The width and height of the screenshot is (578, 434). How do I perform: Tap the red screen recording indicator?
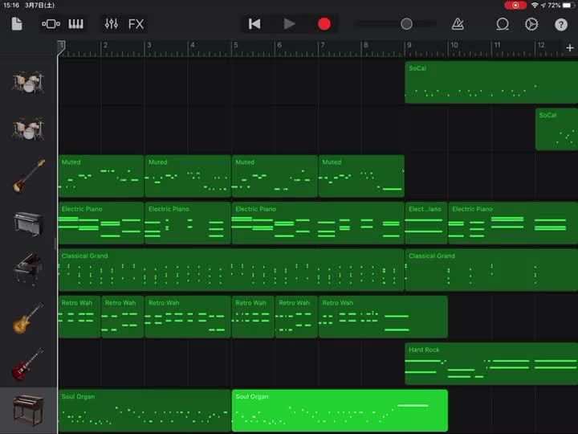[x=515, y=5]
